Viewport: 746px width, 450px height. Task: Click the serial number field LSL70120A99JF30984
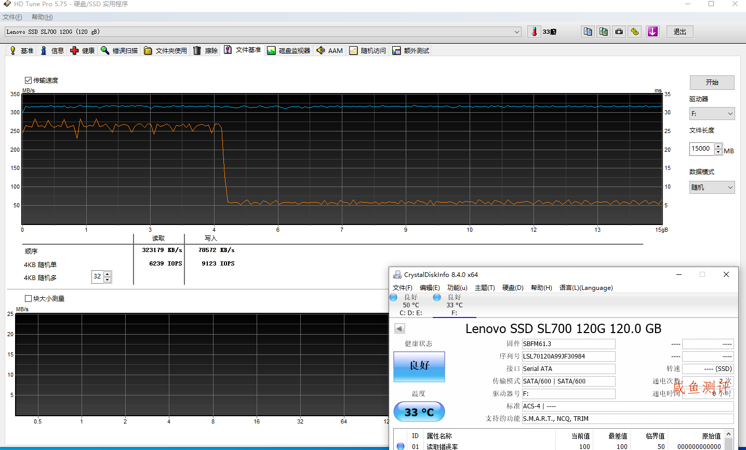(568, 356)
